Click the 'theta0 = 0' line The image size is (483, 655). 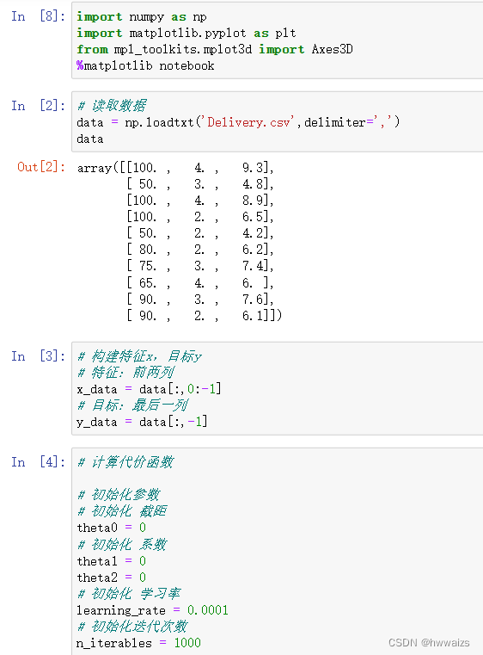click(x=112, y=528)
